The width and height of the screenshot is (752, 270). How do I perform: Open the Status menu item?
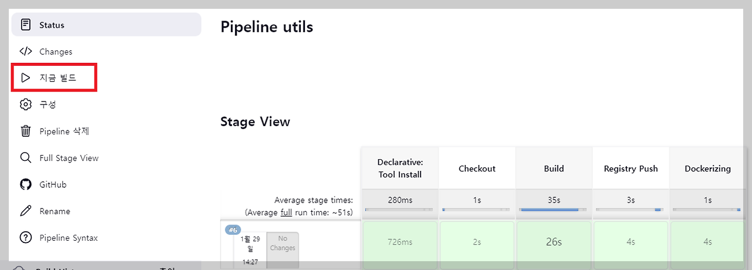(x=106, y=25)
